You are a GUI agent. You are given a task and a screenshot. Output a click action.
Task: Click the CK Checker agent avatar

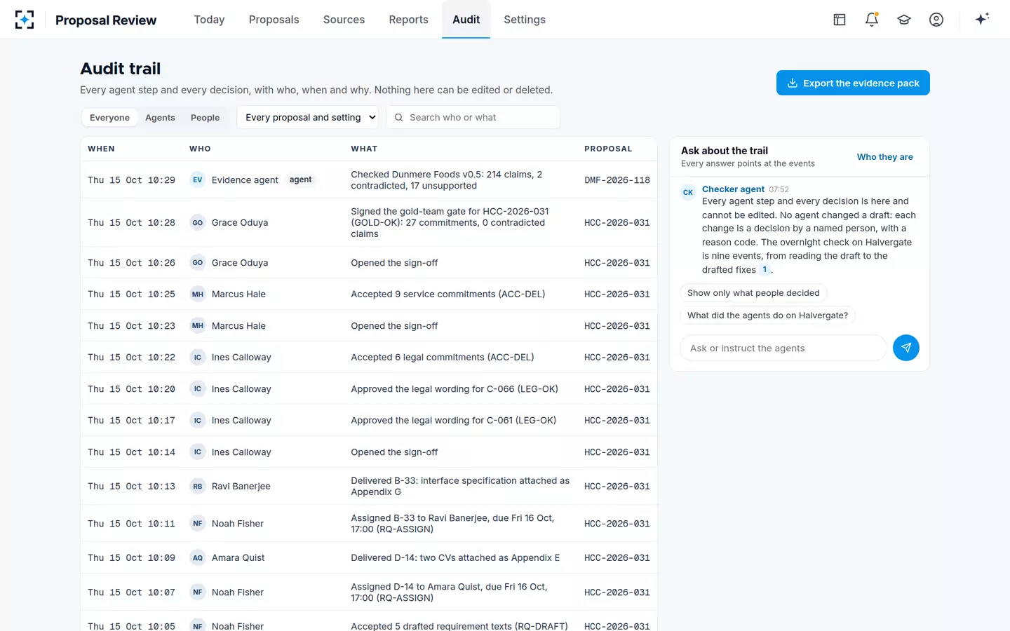coord(688,192)
